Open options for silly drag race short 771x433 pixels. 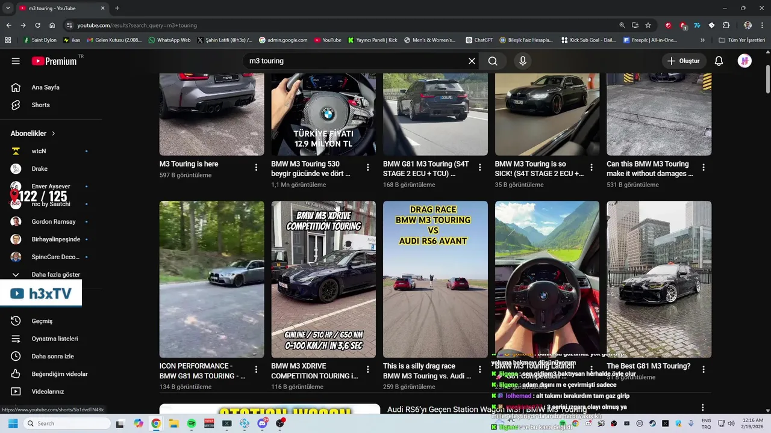(x=479, y=370)
